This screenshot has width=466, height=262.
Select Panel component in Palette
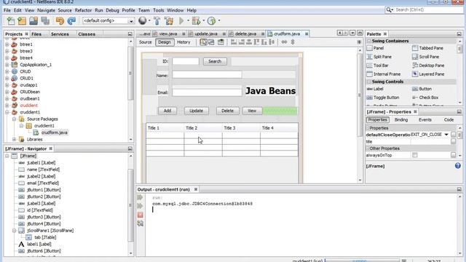pyautogui.click(x=376, y=48)
